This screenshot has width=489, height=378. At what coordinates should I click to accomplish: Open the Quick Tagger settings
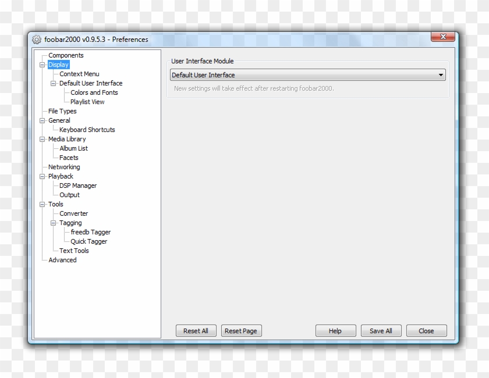click(x=88, y=241)
